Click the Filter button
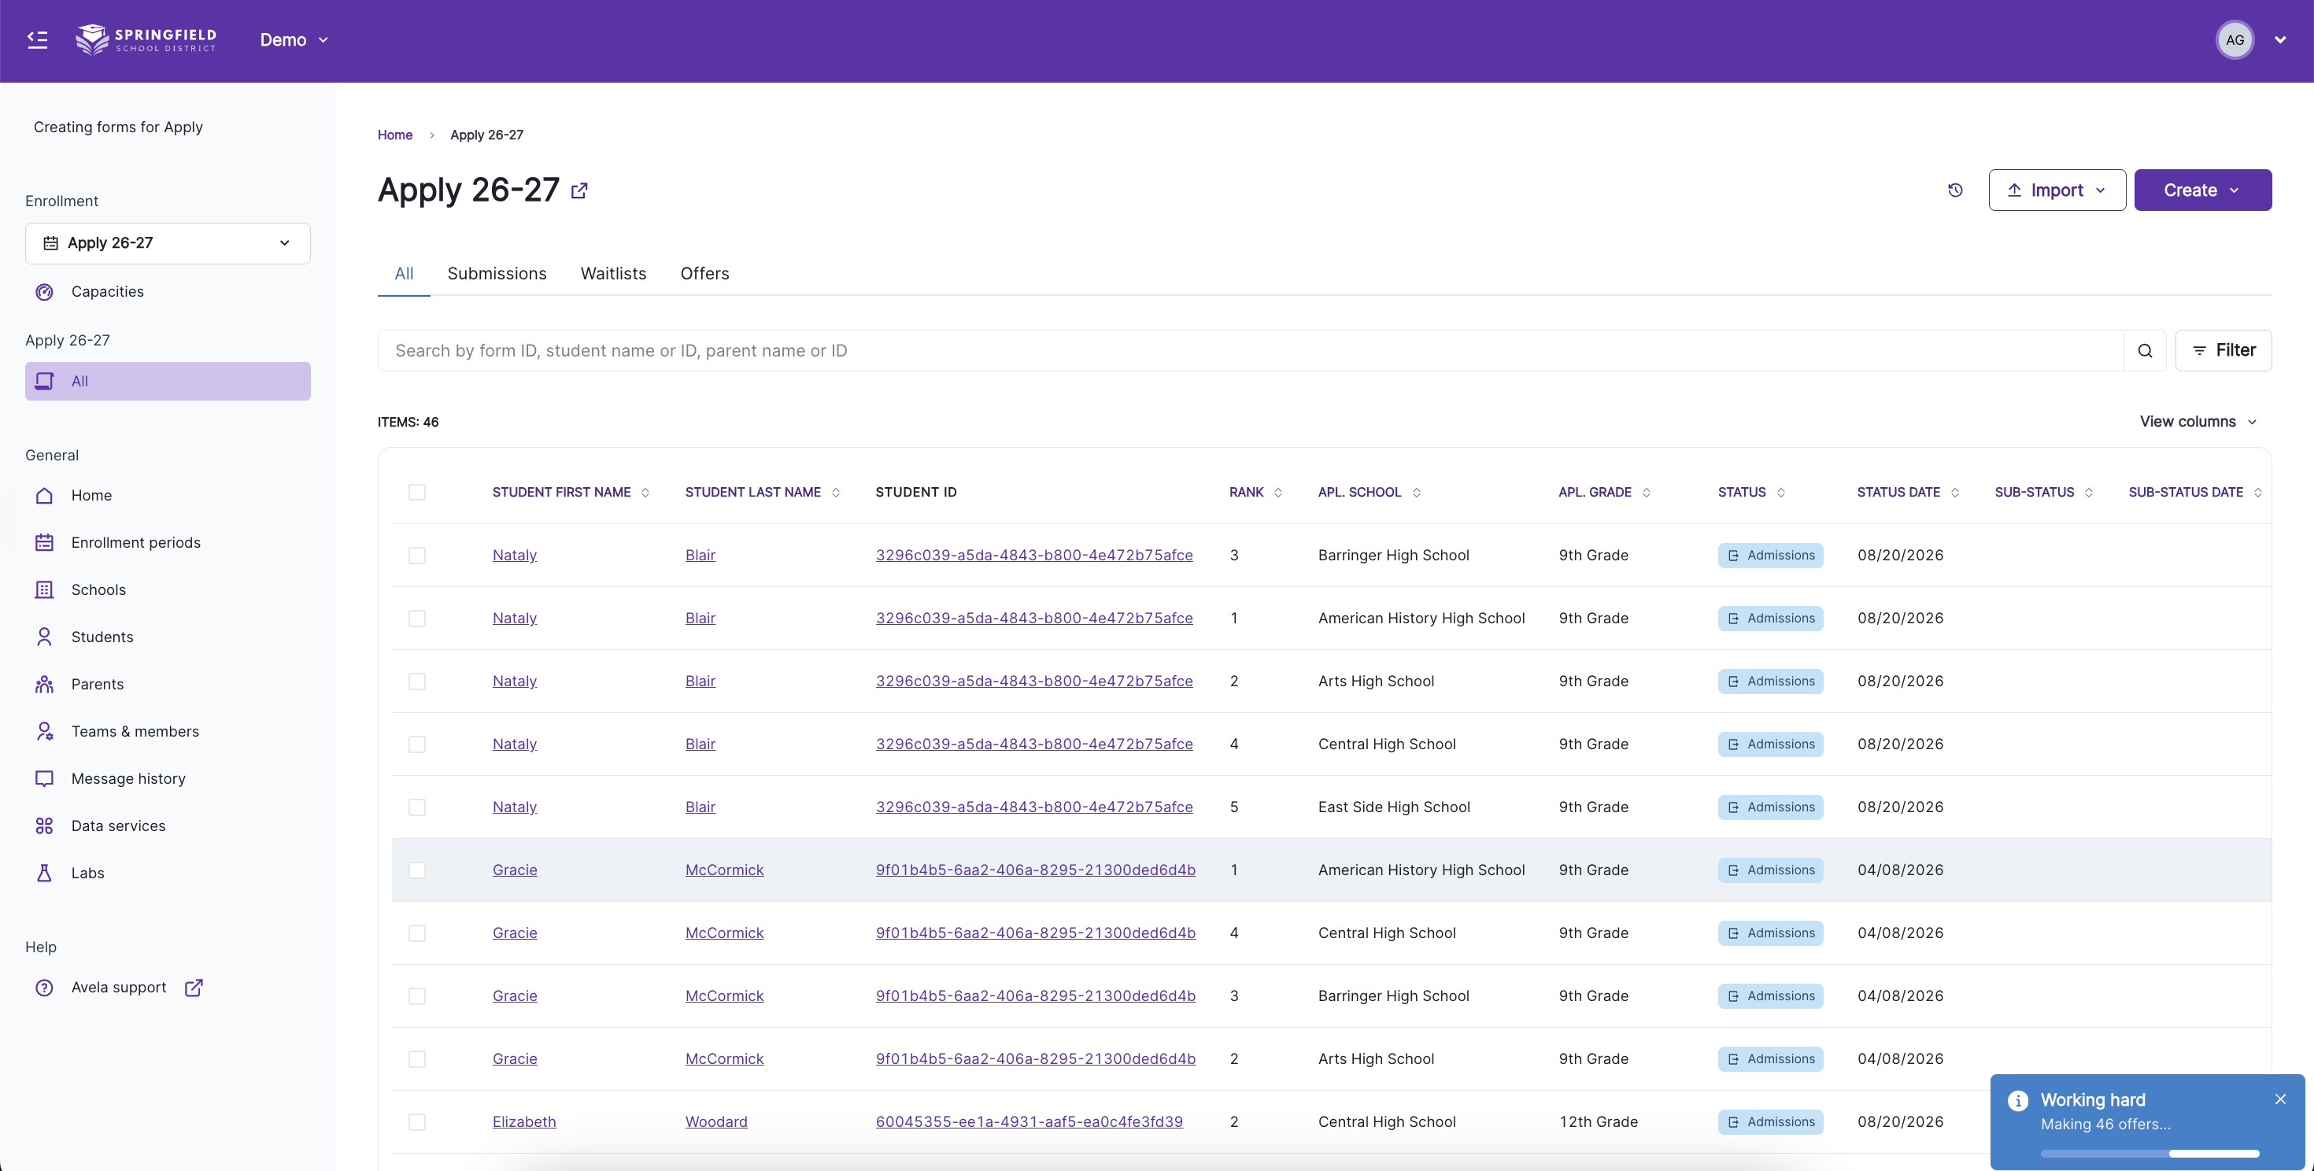The image size is (2314, 1171). point(2223,351)
